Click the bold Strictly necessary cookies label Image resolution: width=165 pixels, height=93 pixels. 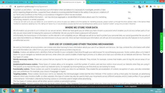(x=23, y=59)
